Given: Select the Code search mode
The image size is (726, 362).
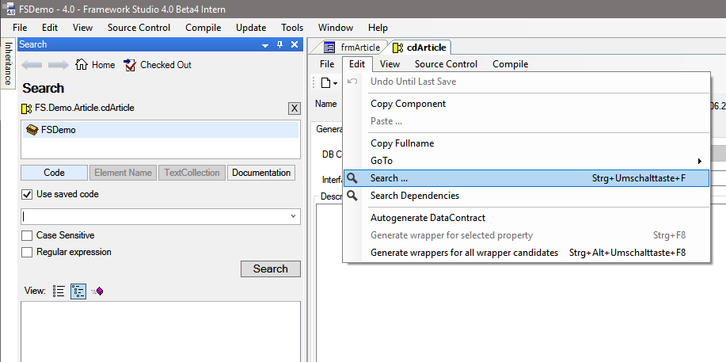Looking at the screenshot, I should pos(54,173).
